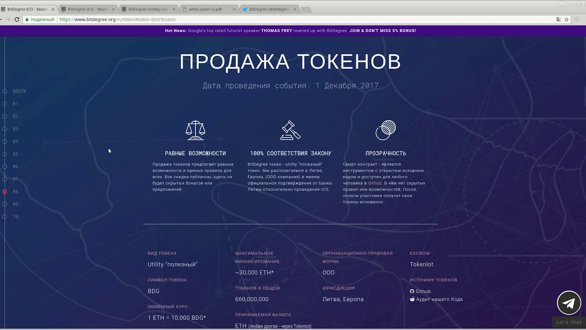Click the Hot News banner at the top
The height and width of the screenshot is (330, 586).
[x=290, y=31]
